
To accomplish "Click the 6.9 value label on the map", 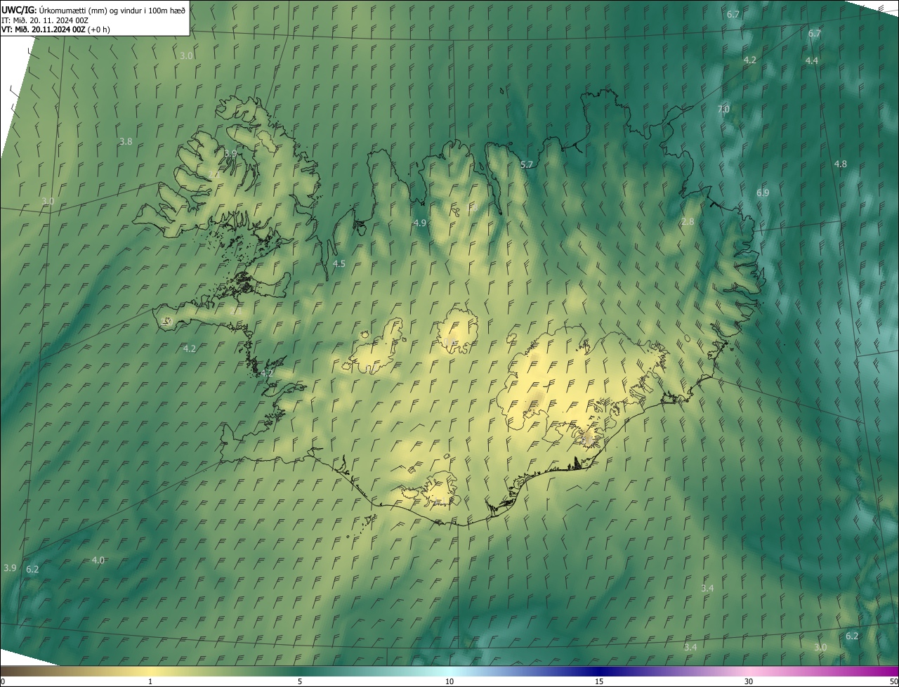I will click(x=763, y=192).
